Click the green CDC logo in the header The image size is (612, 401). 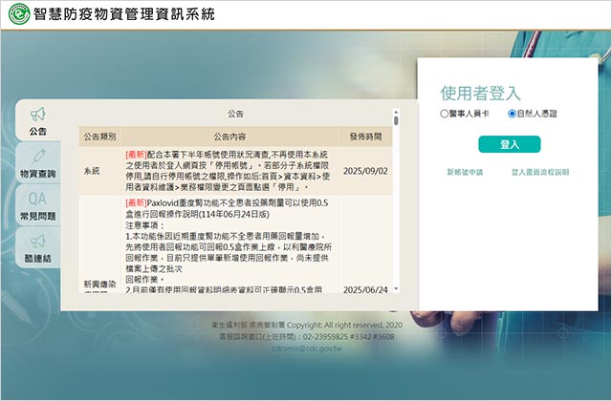18,14
